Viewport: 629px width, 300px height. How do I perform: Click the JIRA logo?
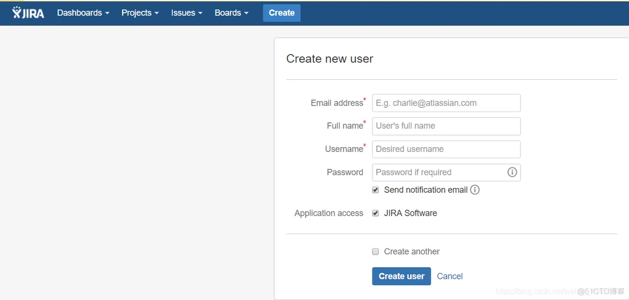click(28, 13)
